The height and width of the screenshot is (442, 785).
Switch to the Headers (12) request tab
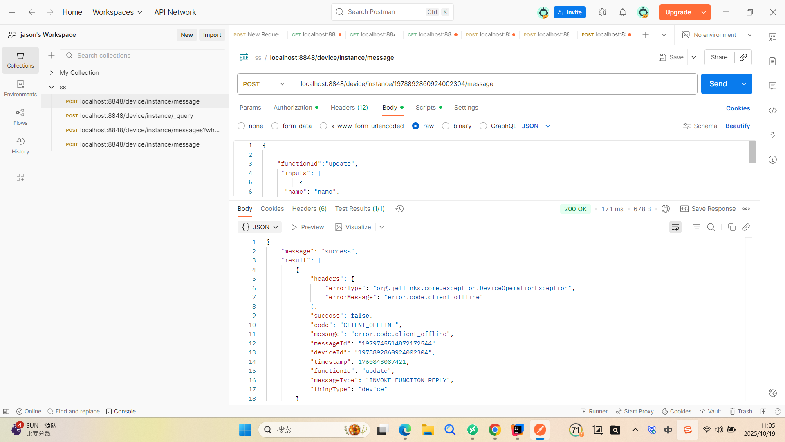[x=349, y=108]
